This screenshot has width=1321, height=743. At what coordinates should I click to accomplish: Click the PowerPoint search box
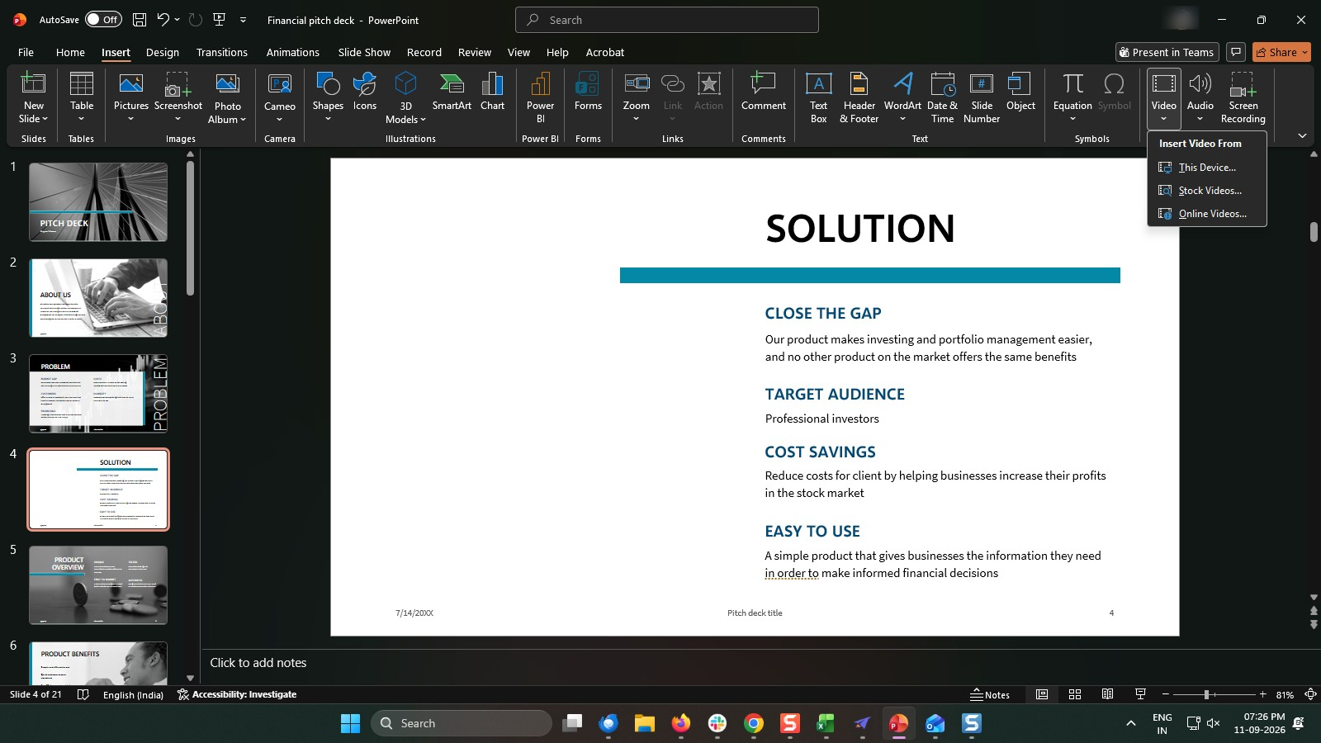coord(667,20)
